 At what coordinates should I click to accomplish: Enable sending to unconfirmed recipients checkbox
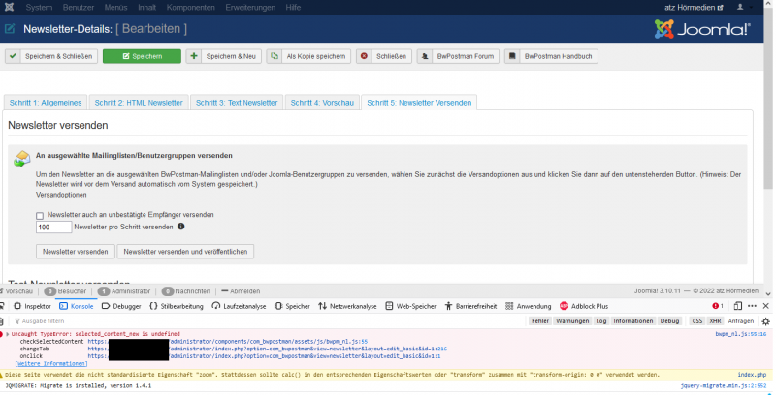tap(40, 215)
